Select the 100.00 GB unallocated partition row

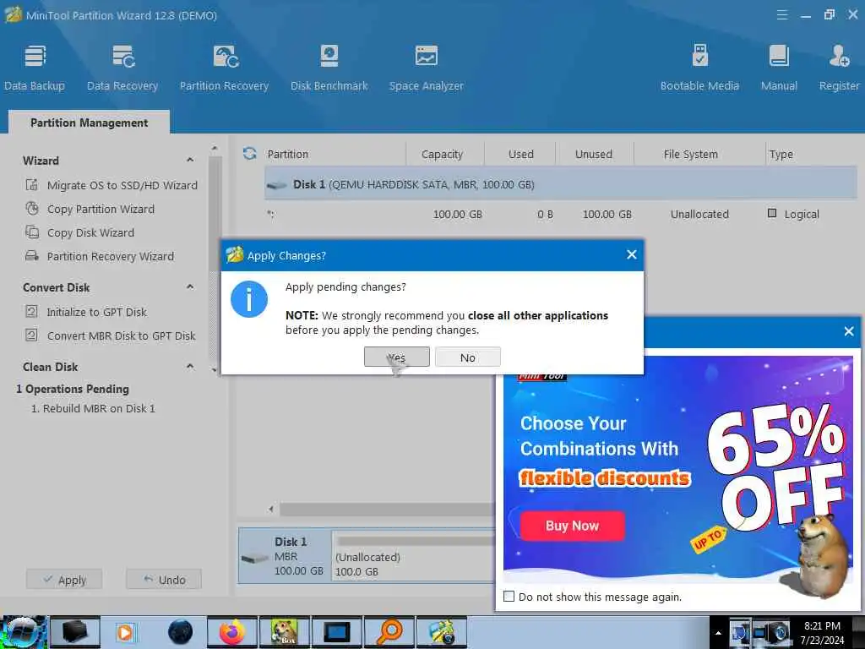click(560, 214)
